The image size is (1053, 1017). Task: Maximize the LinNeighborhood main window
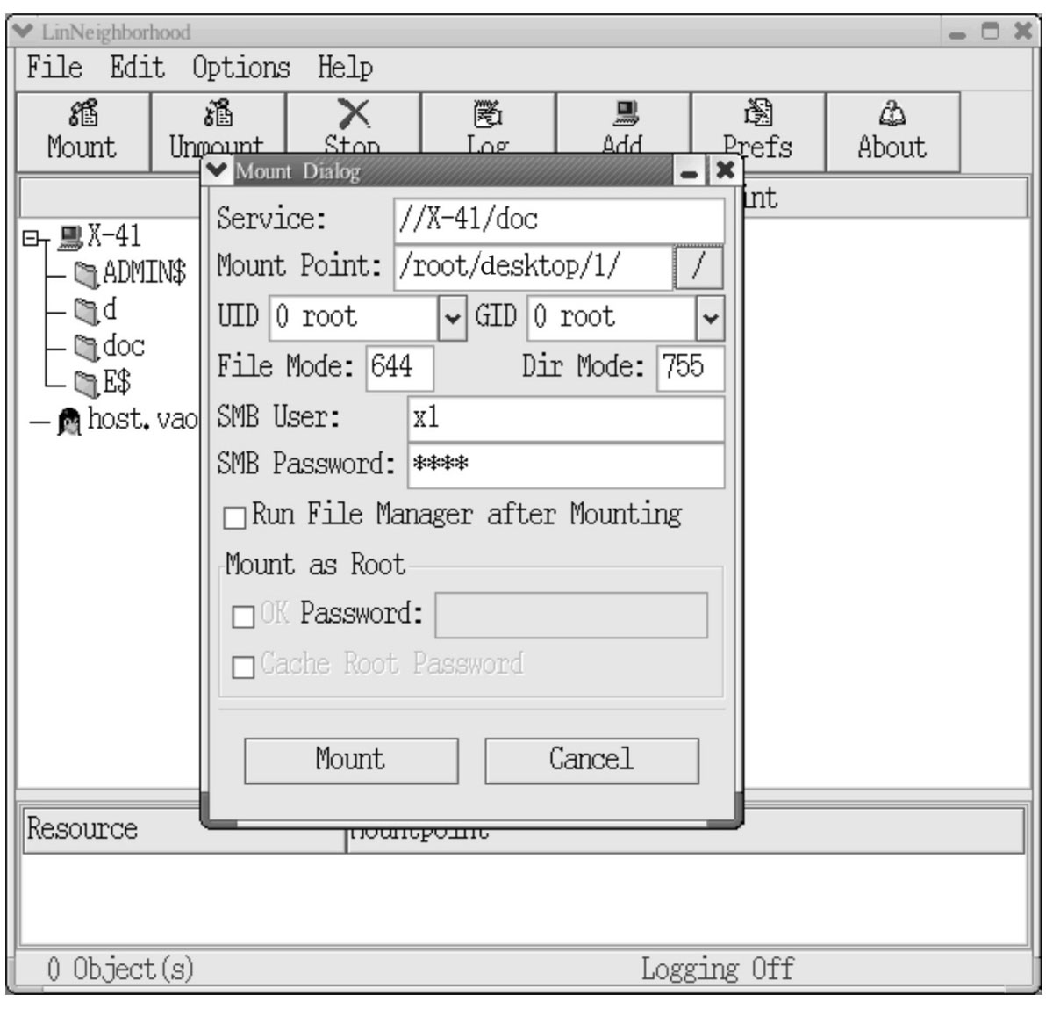coord(991,32)
